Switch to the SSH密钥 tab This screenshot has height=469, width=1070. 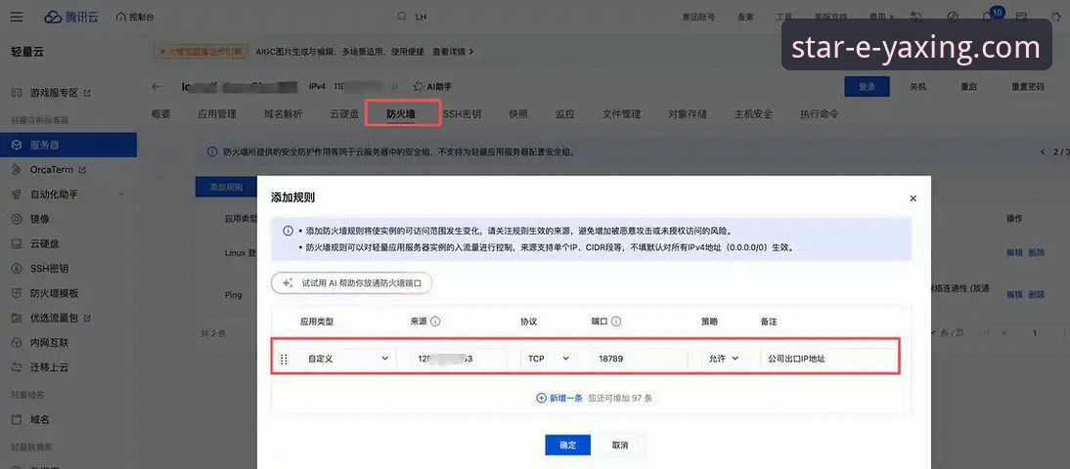462,114
